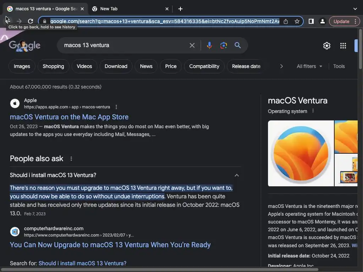This screenshot has width=363, height=272.
Task: Select the Price filter chip
Action: pyautogui.click(x=171, y=66)
